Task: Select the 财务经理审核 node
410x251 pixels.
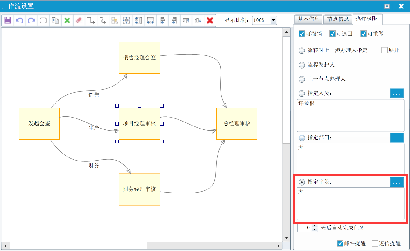Action: point(139,189)
